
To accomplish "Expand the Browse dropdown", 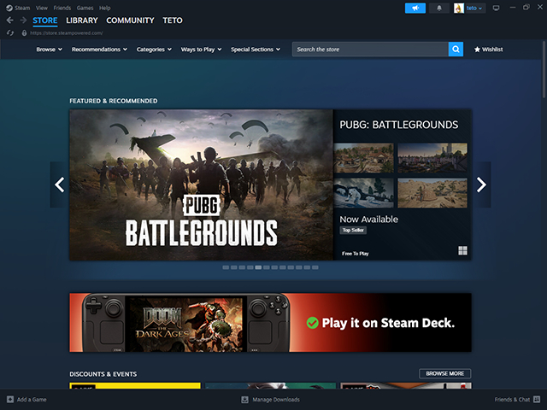I will [50, 50].
